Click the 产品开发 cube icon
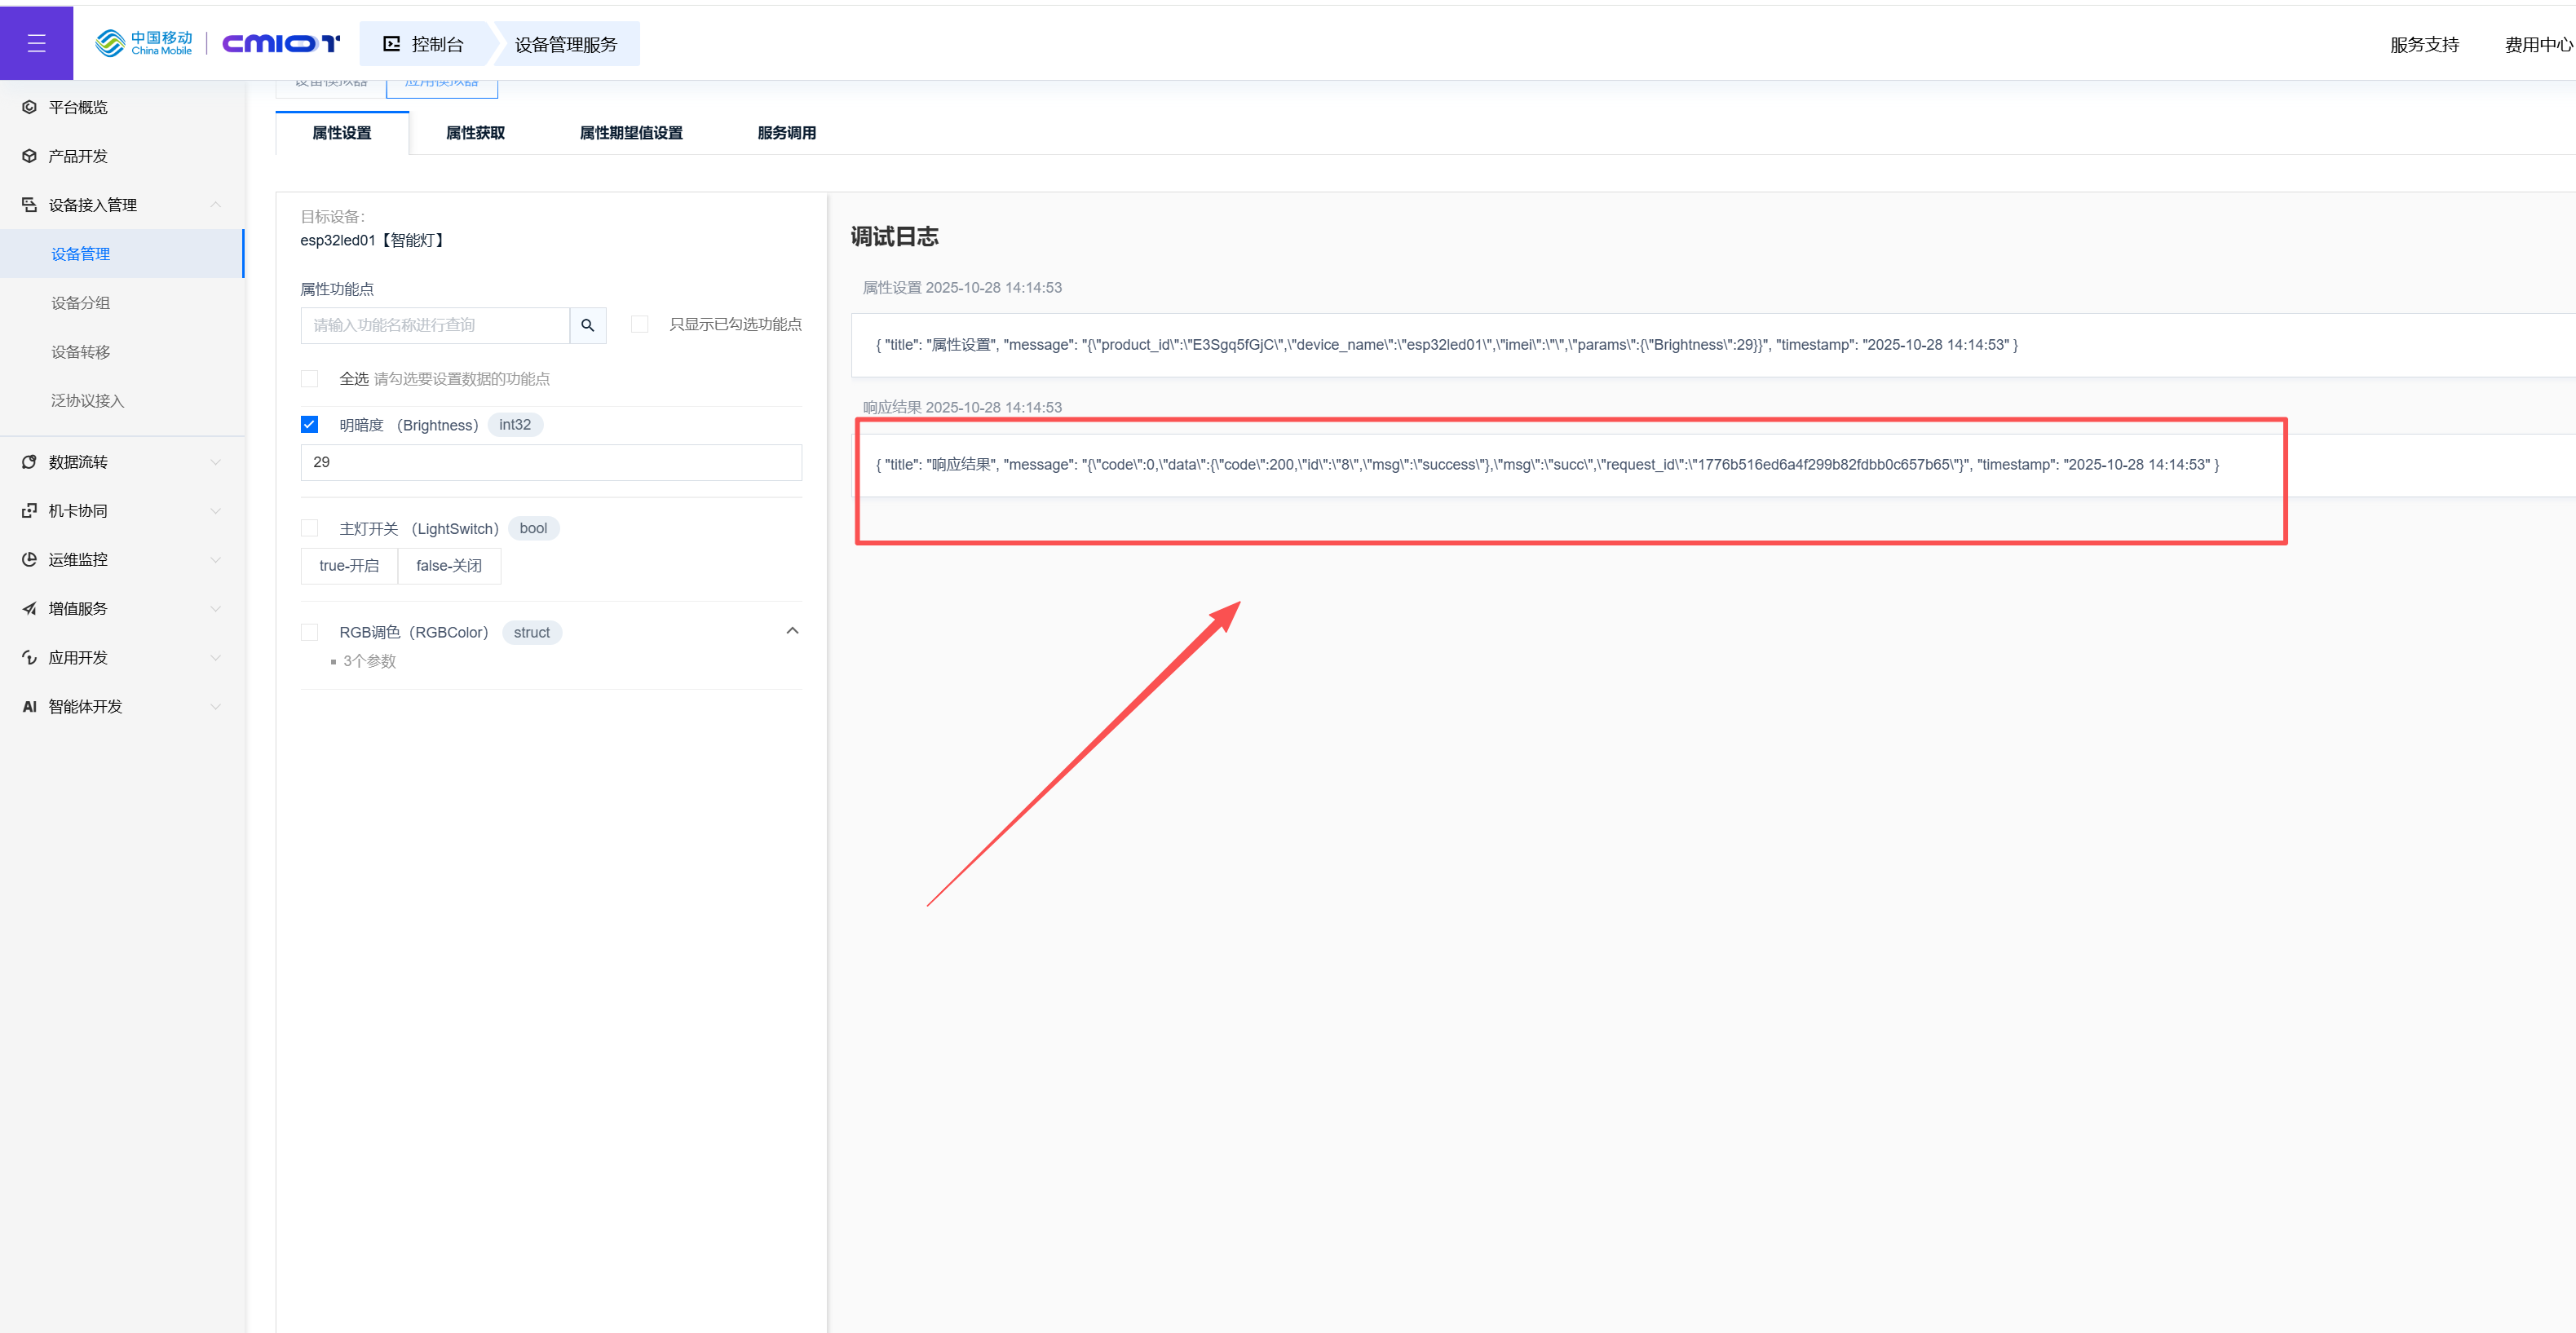This screenshot has width=2576, height=1333. 29,156
